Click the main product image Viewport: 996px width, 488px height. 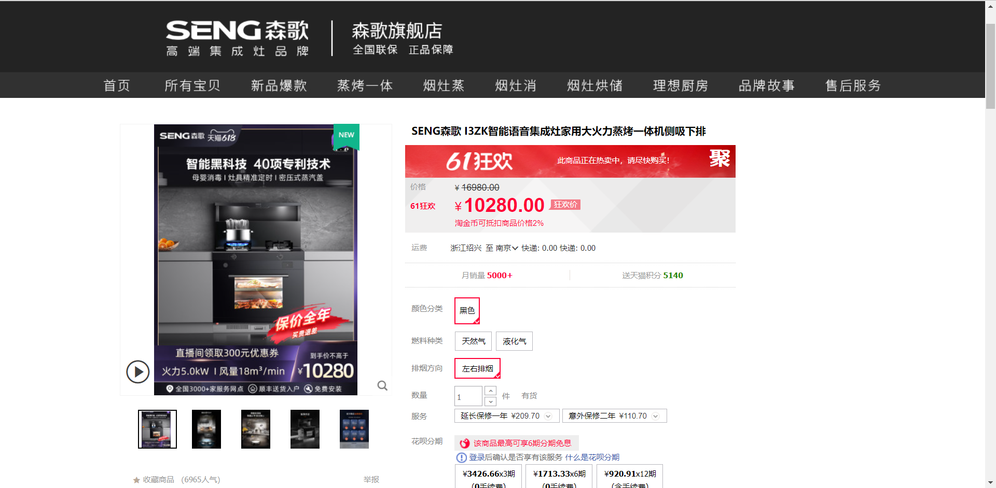(x=256, y=260)
